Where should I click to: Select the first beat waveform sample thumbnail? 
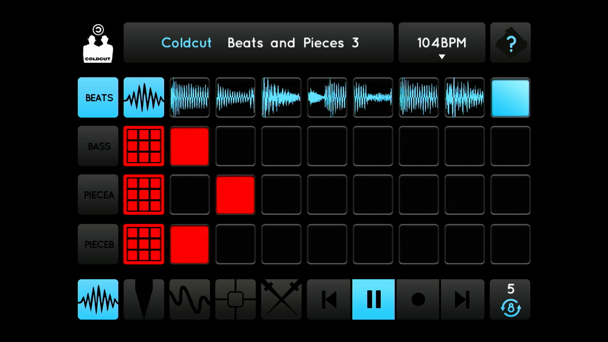click(x=190, y=97)
